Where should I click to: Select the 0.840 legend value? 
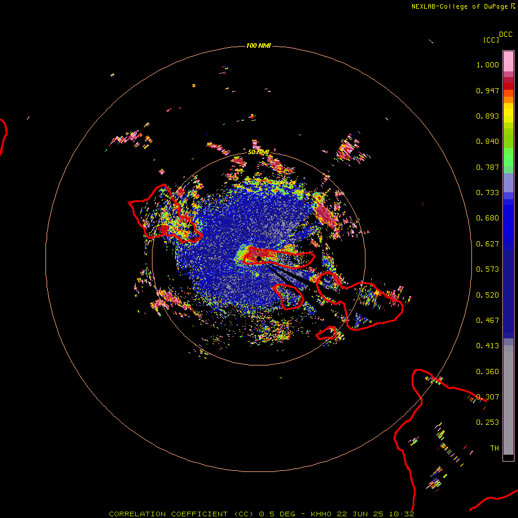(x=487, y=142)
